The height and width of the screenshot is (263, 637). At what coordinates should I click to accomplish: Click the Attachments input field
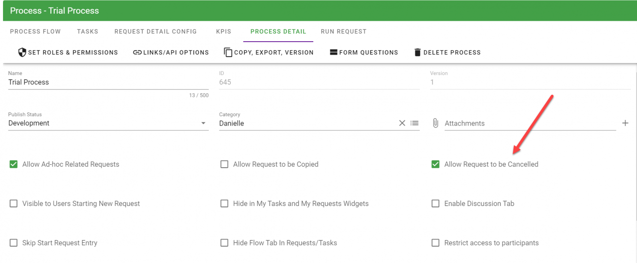[530, 123]
